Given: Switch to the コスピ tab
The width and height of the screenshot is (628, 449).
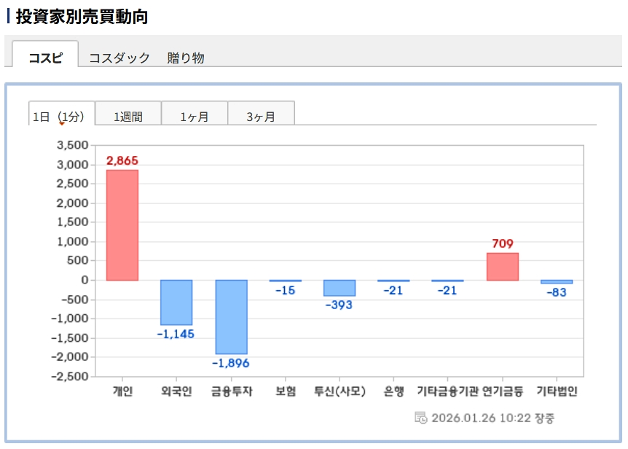Looking at the screenshot, I should click(x=45, y=58).
